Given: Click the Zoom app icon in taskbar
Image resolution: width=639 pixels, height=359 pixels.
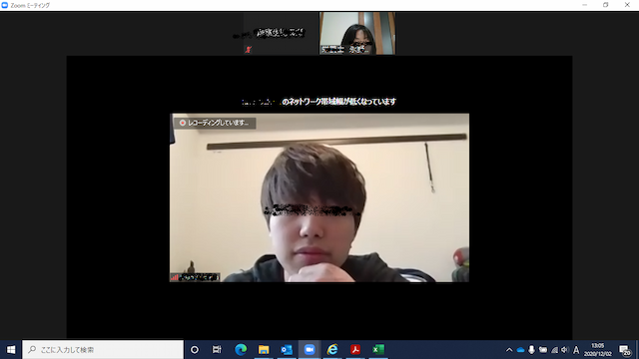Looking at the screenshot, I should [310, 350].
